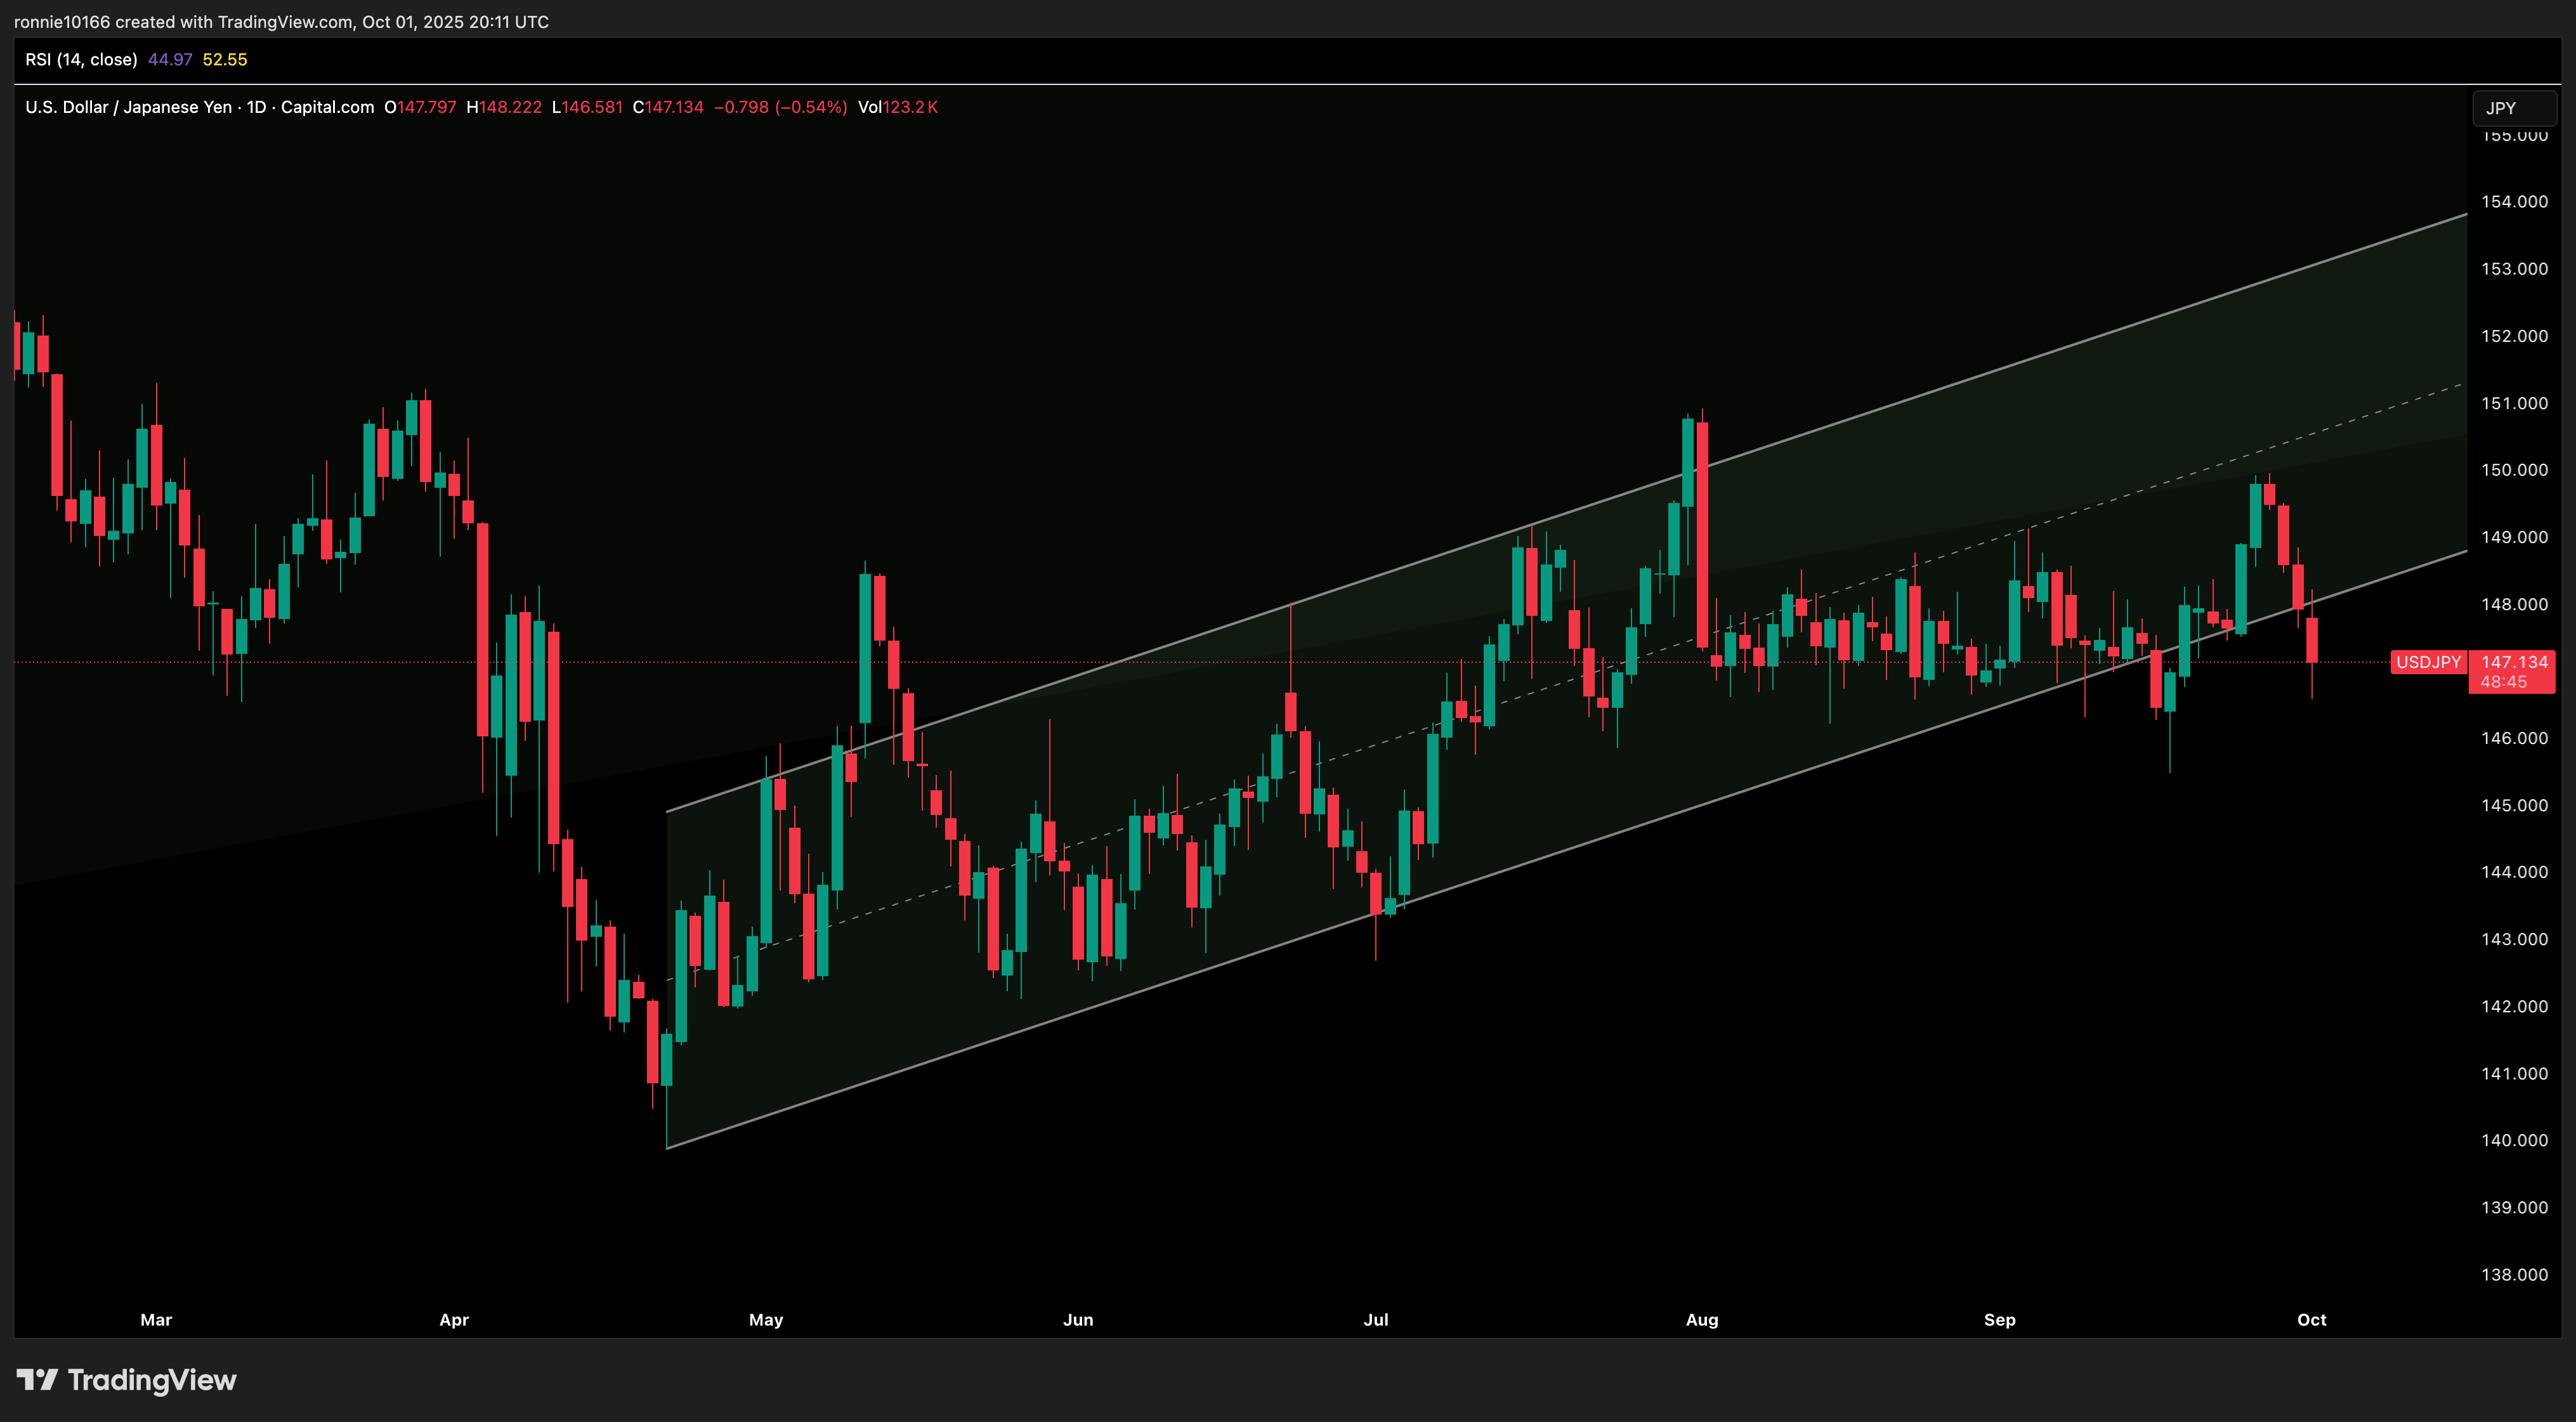This screenshot has height=1422, width=2576.
Task: Click the Aug label on time axis
Action: tap(1701, 1320)
